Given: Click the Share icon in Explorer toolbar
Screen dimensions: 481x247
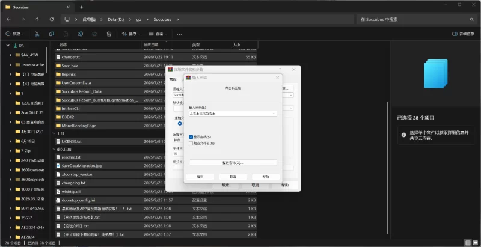Looking at the screenshot, I should pos(94,34).
